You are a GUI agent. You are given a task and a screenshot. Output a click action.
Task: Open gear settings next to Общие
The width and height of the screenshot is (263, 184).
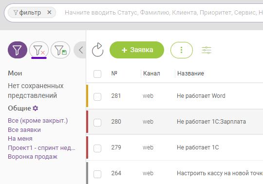36,108
